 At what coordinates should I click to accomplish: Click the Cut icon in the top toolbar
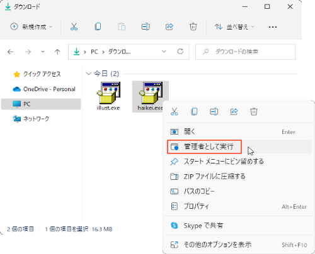[74, 26]
